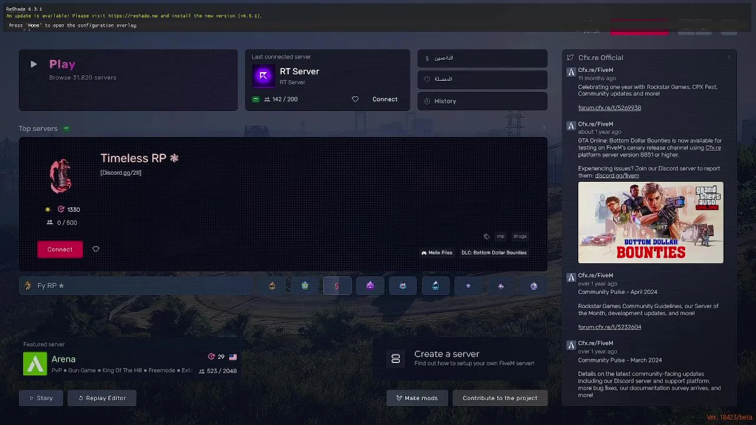Click the vrp tag
The image size is (756, 425).
coord(500,236)
